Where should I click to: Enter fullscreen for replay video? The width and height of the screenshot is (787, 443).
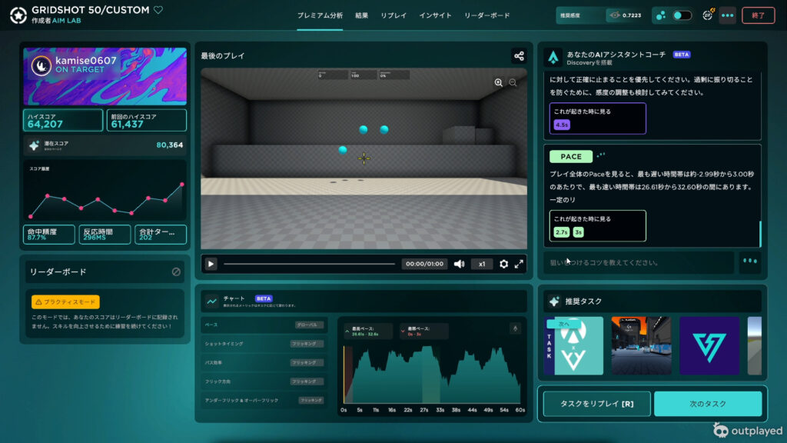click(x=519, y=264)
